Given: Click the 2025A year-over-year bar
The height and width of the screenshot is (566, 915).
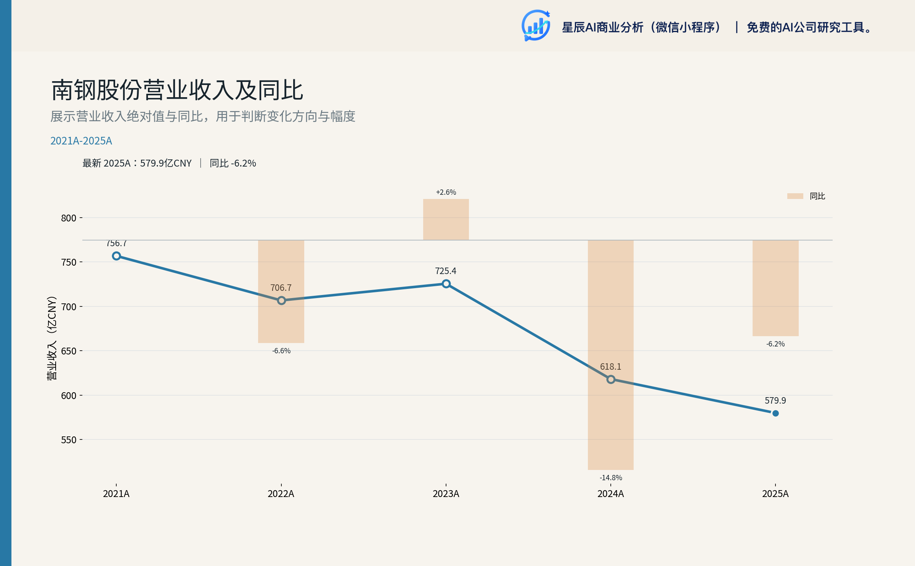Looking at the screenshot, I should (775, 288).
